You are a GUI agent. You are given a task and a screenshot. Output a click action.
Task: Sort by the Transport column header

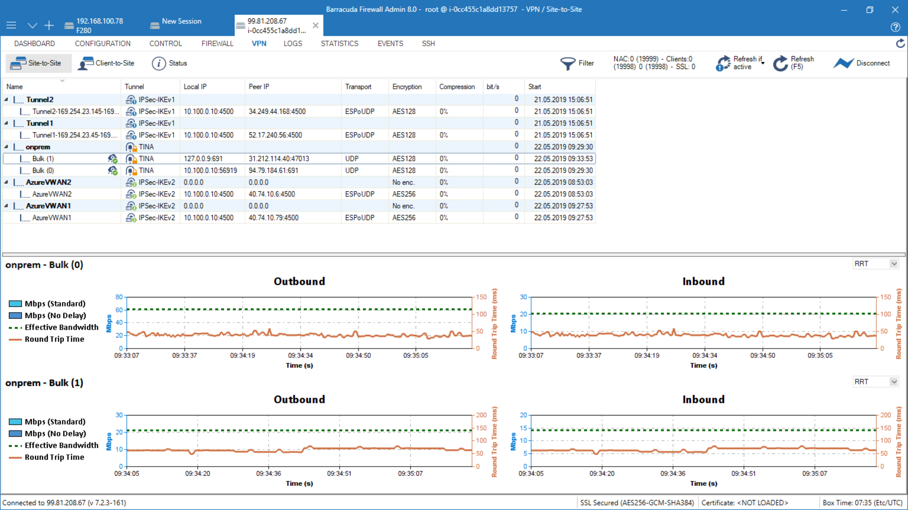(365, 87)
